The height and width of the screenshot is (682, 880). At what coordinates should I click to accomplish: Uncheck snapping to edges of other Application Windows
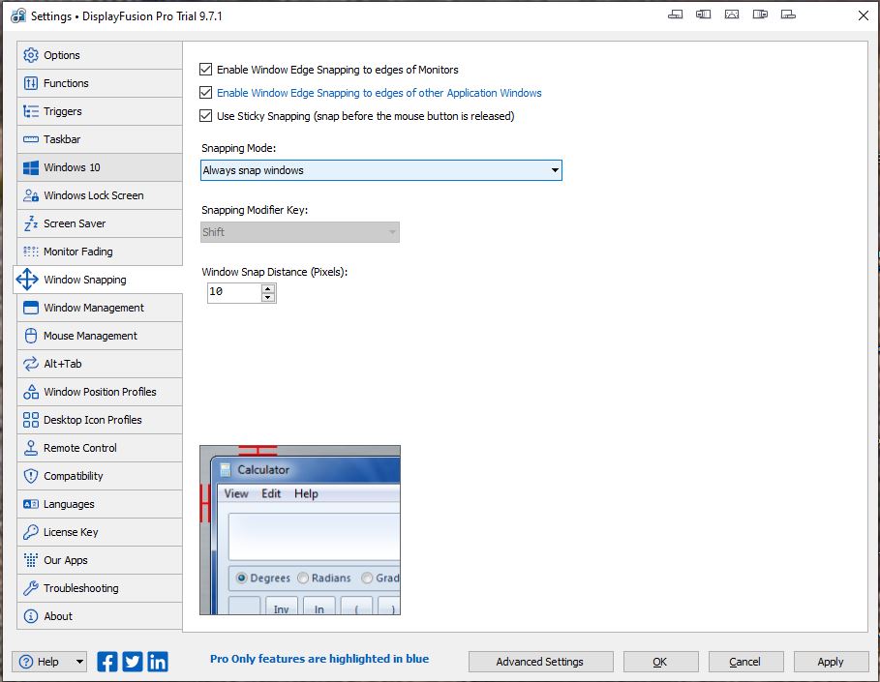(x=205, y=93)
